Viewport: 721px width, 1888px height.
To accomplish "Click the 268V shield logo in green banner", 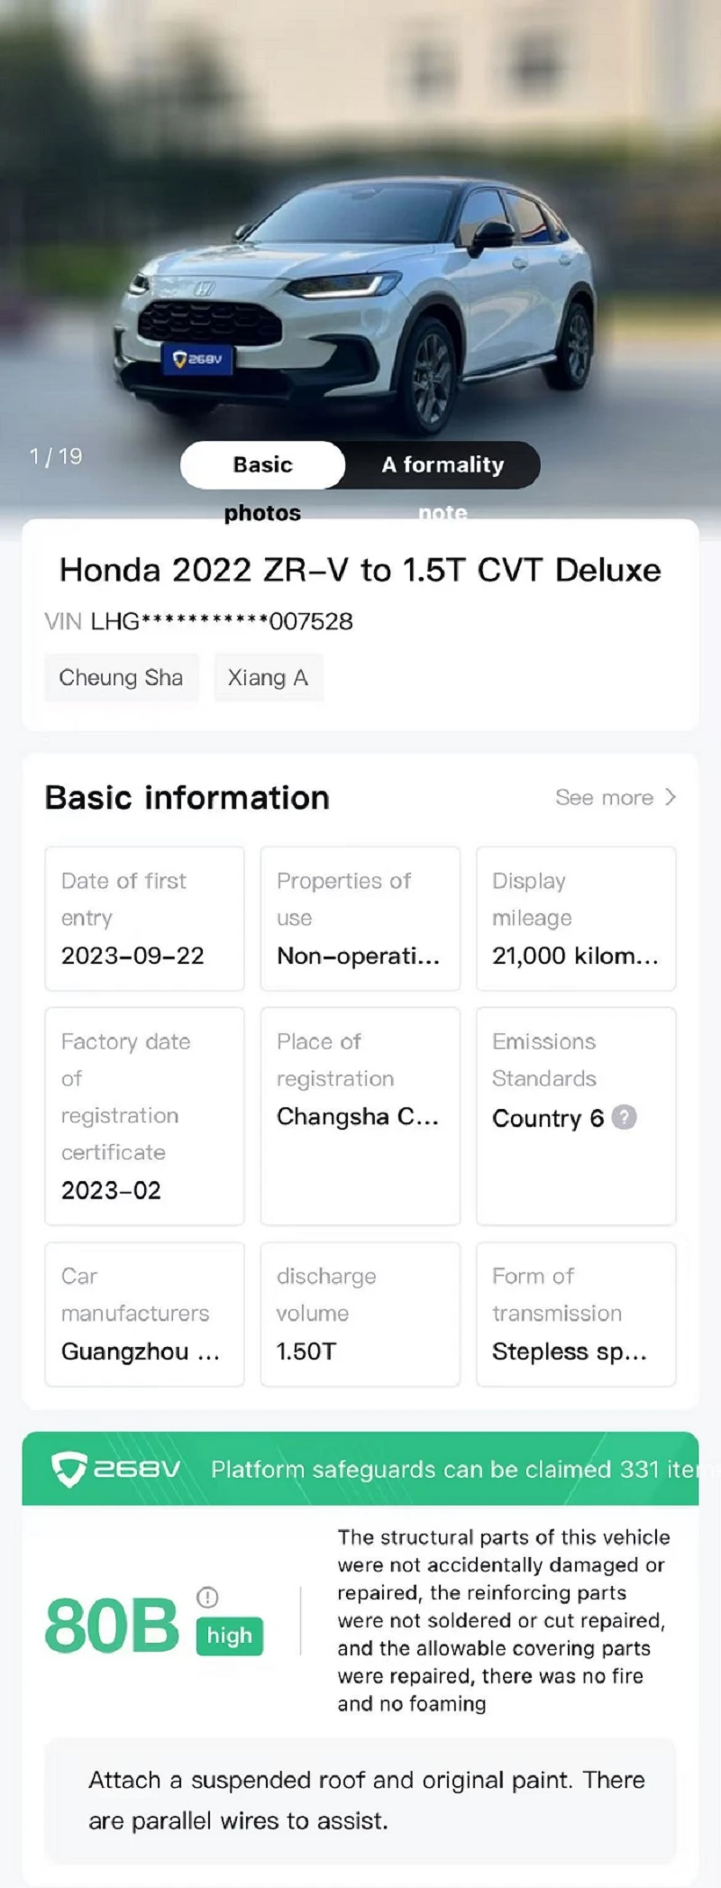I will [69, 1470].
